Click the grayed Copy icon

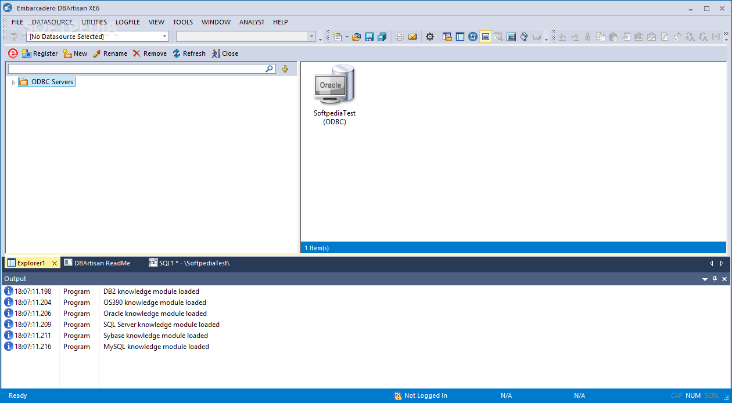coord(600,37)
